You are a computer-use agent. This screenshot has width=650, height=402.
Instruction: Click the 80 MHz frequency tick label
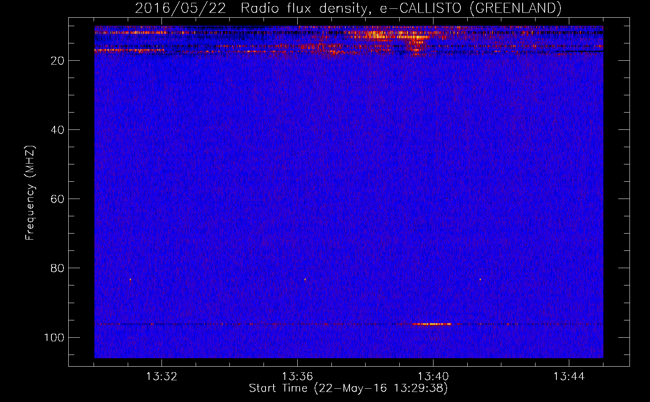58,268
